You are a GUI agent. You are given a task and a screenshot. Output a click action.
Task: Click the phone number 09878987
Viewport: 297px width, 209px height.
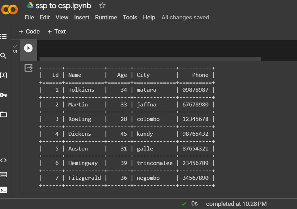click(195, 90)
